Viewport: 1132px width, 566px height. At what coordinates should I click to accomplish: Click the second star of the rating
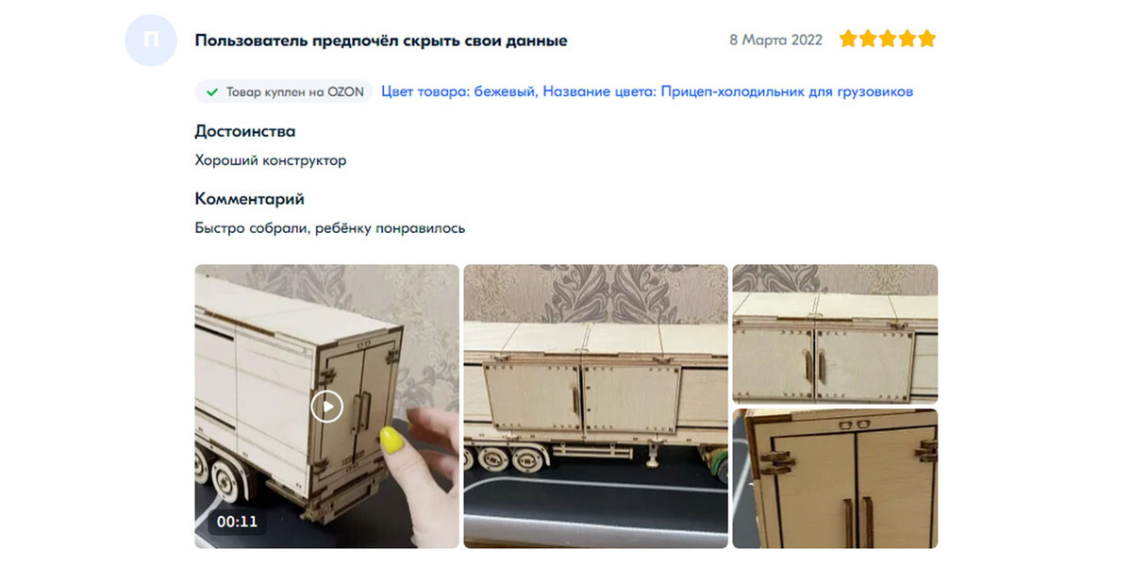tap(868, 40)
